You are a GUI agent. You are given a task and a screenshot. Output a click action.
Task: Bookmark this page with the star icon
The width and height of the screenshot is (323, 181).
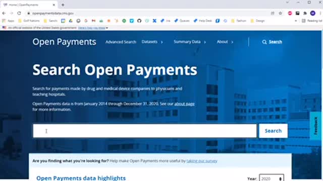(x=281, y=13)
